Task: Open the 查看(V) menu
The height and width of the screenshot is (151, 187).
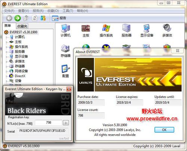Action: (24, 11)
